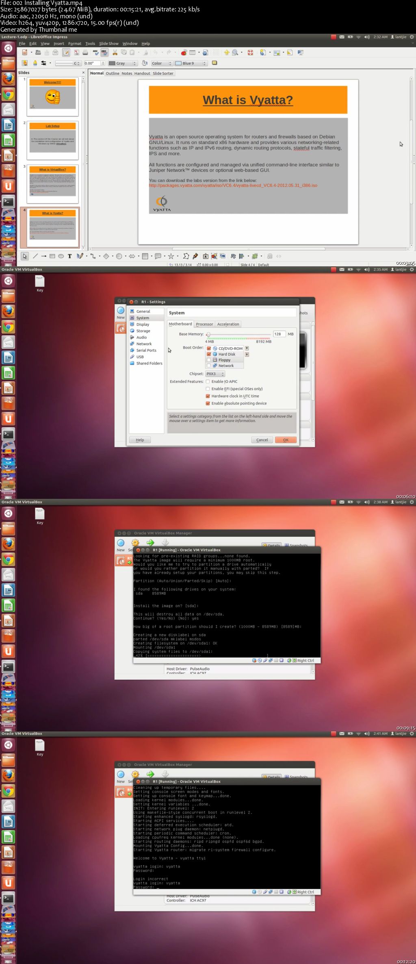The width and height of the screenshot is (416, 964).
Task: Open the Color area style dropdown in Impress
Action: [x=162, y=63]
